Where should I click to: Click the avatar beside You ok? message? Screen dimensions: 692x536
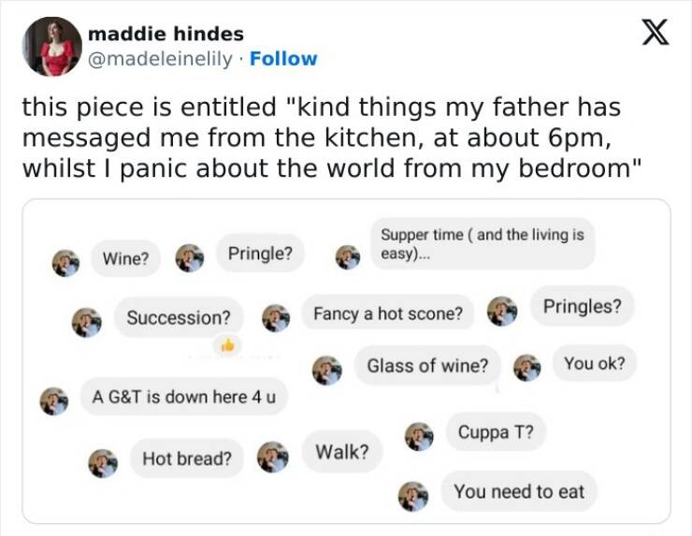pyautogui.click(x=527, y=368)
